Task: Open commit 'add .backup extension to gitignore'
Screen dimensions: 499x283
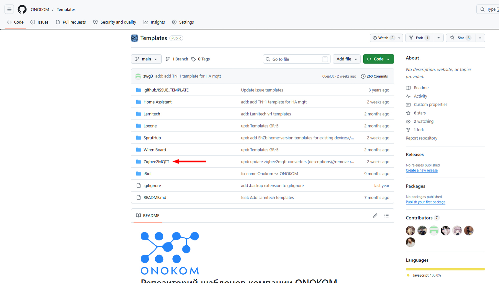Action: 272,186
